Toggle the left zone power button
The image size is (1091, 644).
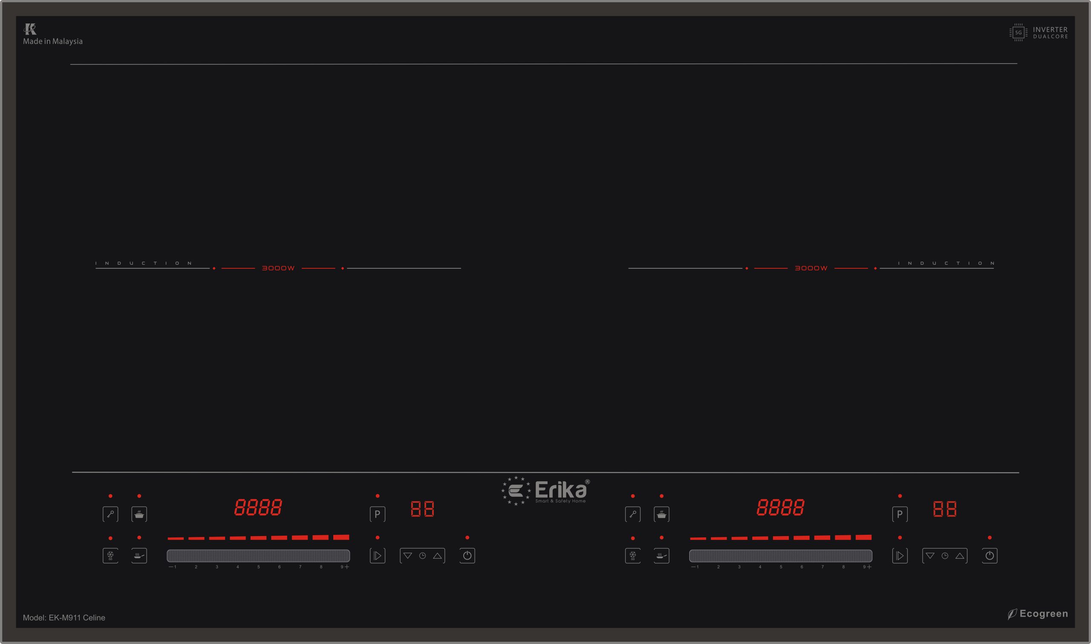pos(467,556)
